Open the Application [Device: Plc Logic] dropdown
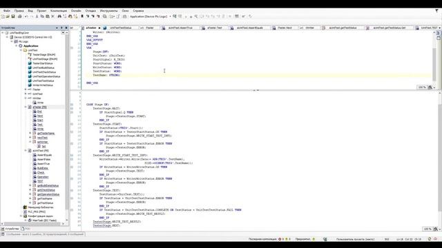The image size is (442, 248). pyautogui.click(x=170, y=17)
